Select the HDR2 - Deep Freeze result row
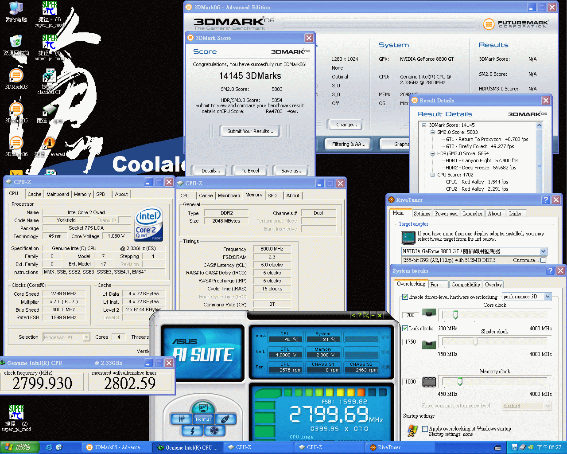 click(x=481, y=168)
